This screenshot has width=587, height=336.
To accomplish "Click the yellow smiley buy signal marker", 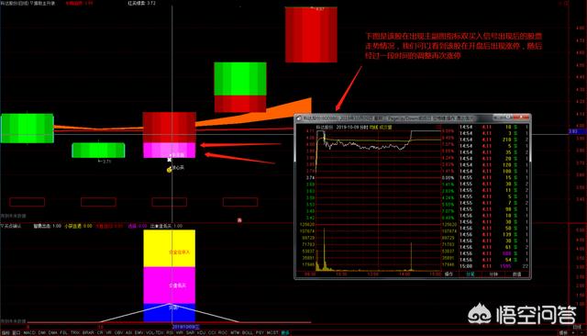I will [x=169, y=170].
